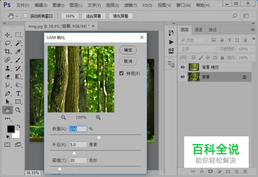The image size is (258, 177).
Task: Hide the 背景 拷贝 layer
Action: tap(183, 67)
